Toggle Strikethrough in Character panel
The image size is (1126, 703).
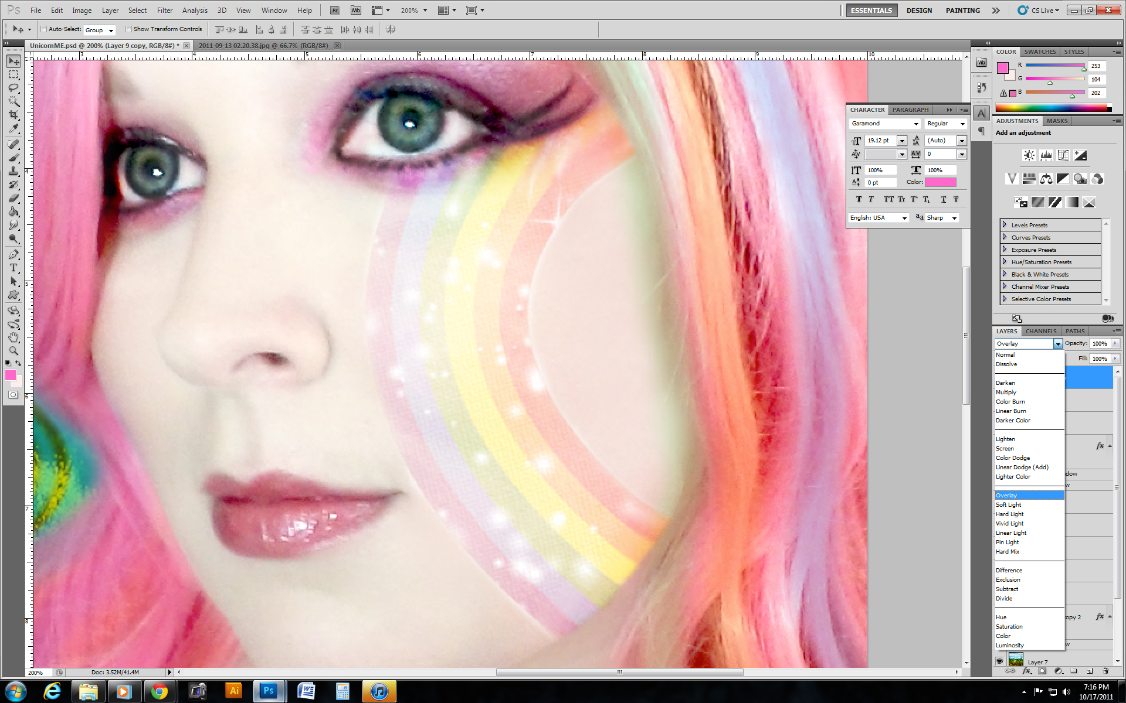(956, 199)
